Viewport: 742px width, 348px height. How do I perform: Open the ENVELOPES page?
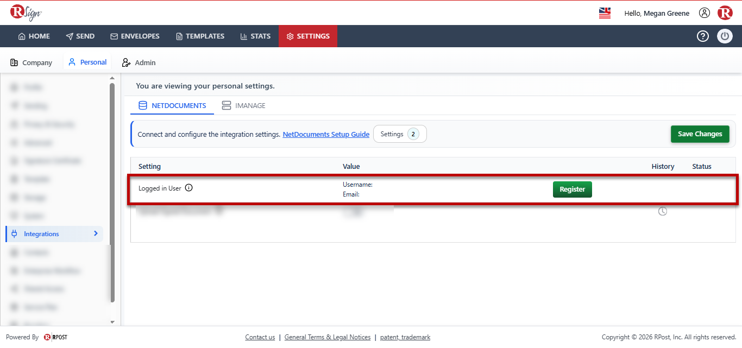[x=135, y=36]
